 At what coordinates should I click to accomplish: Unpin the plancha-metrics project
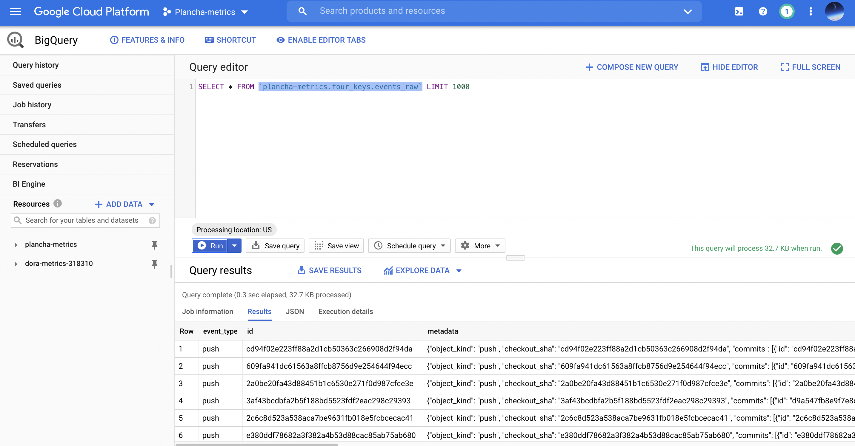[x=154, y=244]
